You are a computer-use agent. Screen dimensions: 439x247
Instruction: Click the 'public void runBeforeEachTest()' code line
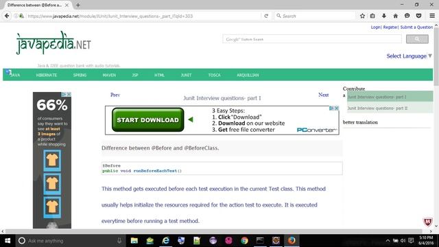(142, 171)
